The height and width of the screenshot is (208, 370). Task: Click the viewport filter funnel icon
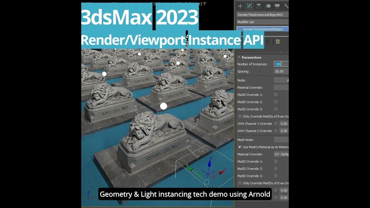tap(205, 4)
